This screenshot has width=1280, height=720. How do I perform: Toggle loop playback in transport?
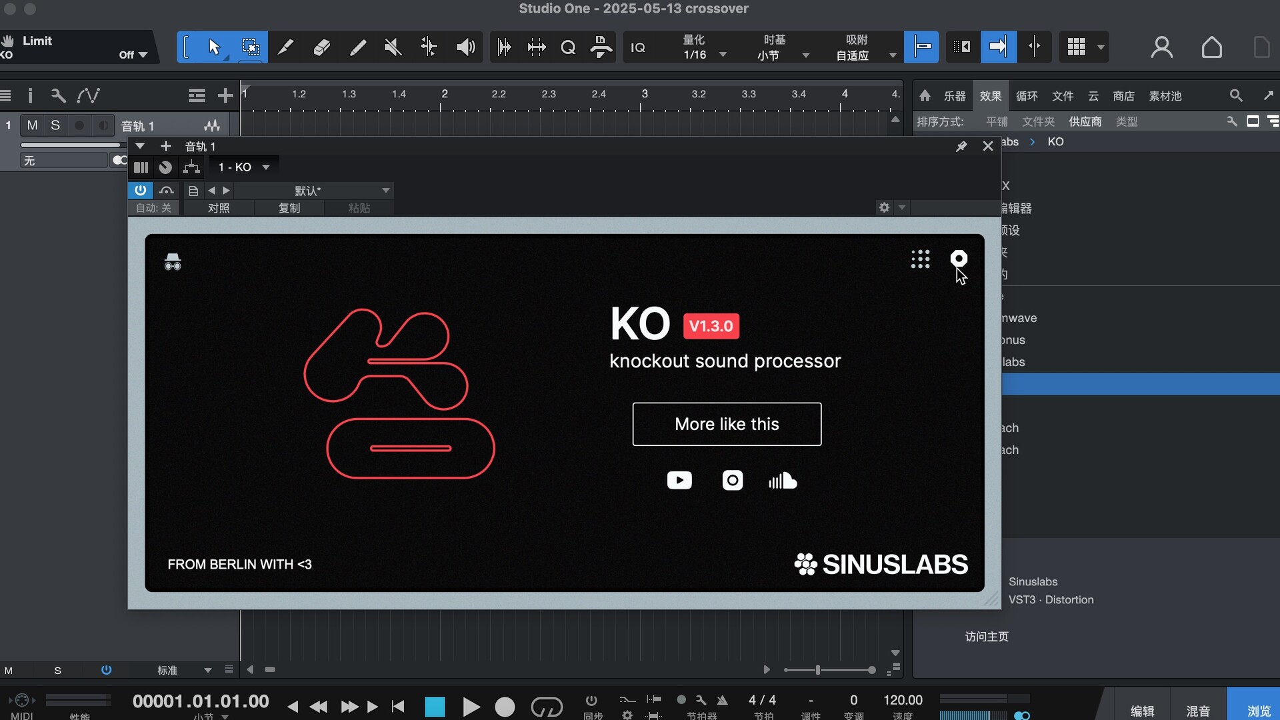(x=547, y=707)
